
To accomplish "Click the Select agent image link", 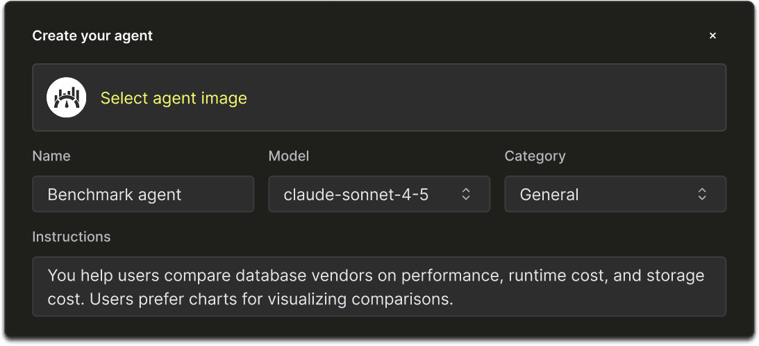I will [174, 98].
